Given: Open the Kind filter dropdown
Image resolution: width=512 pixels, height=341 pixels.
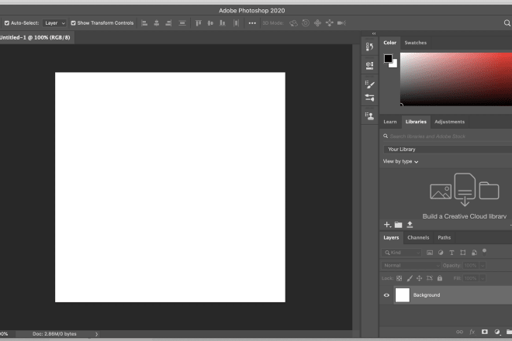Looking at the screenshot, I should coord(402,253).
